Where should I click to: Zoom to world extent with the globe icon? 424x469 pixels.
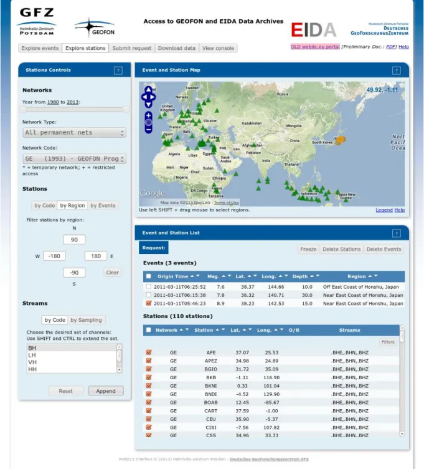click(148, 122)
